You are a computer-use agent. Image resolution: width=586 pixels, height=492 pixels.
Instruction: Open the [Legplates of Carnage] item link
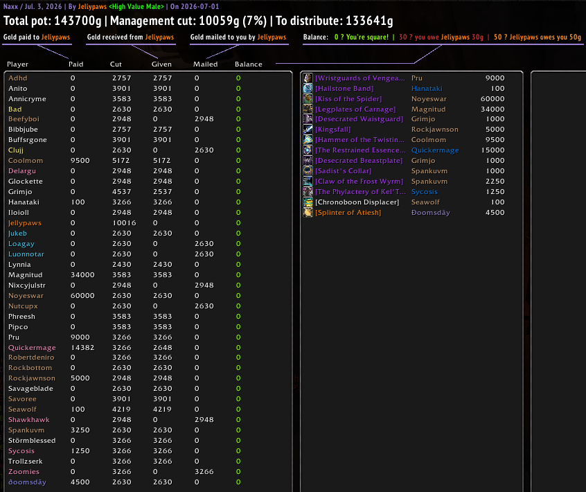pos(355,109)
